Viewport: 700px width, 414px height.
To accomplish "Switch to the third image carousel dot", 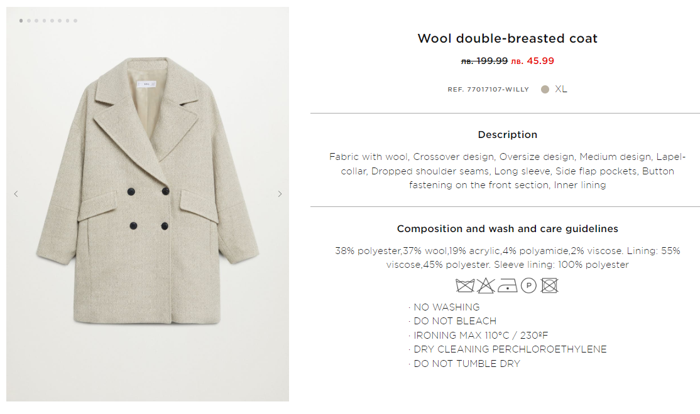I will click(x=36, y=21).
